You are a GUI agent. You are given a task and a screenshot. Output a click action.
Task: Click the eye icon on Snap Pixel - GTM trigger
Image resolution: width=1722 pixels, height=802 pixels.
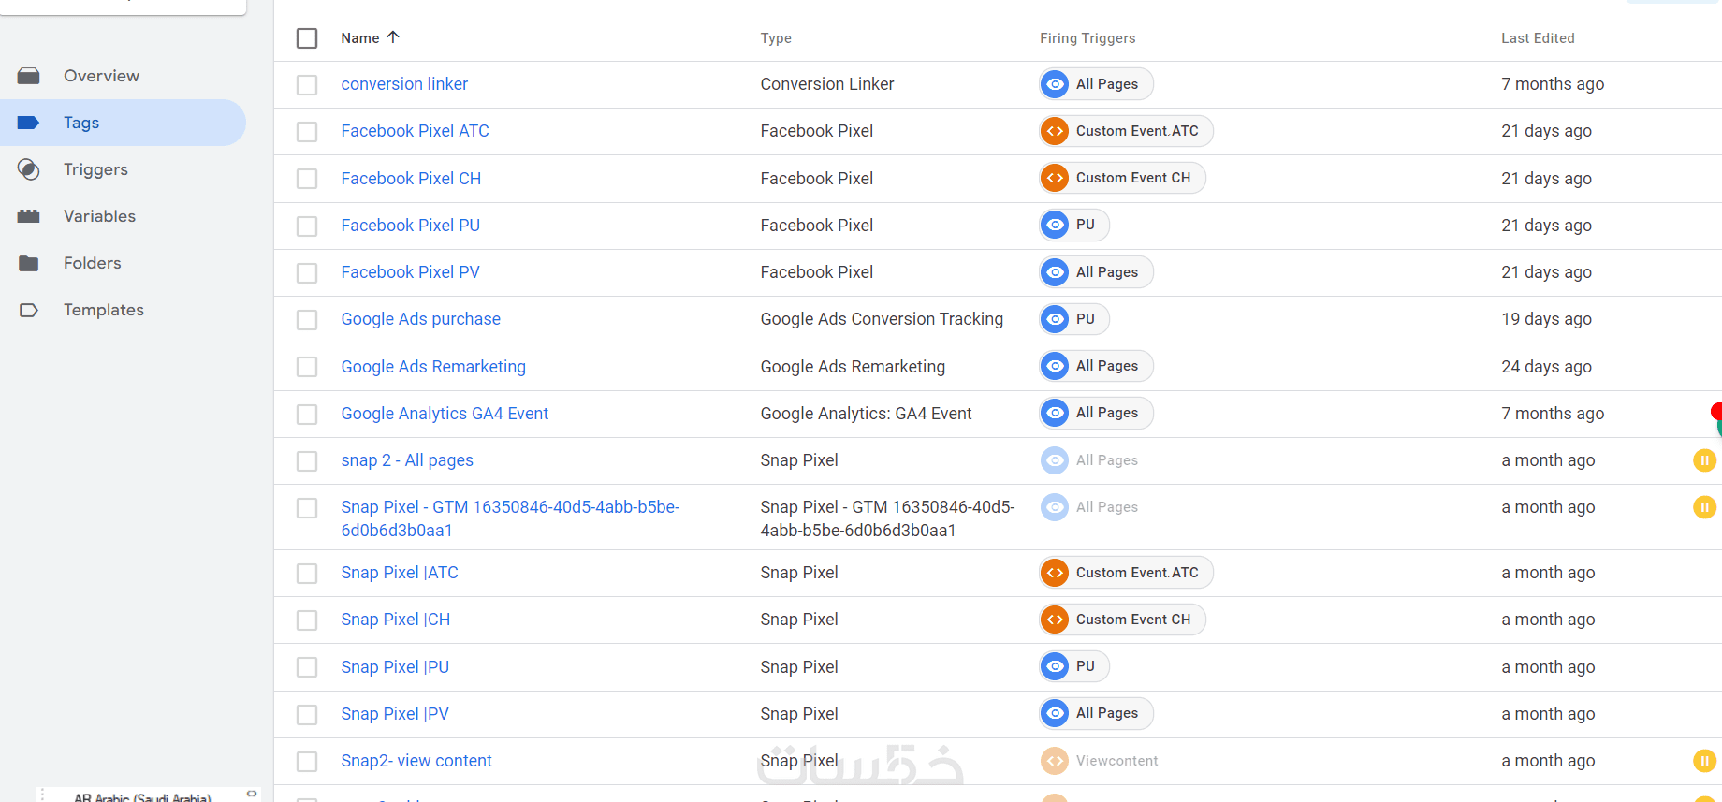pos(1055,507)
